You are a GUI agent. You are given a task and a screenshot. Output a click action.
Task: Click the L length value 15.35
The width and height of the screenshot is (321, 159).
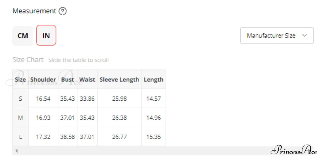(153, 137)
